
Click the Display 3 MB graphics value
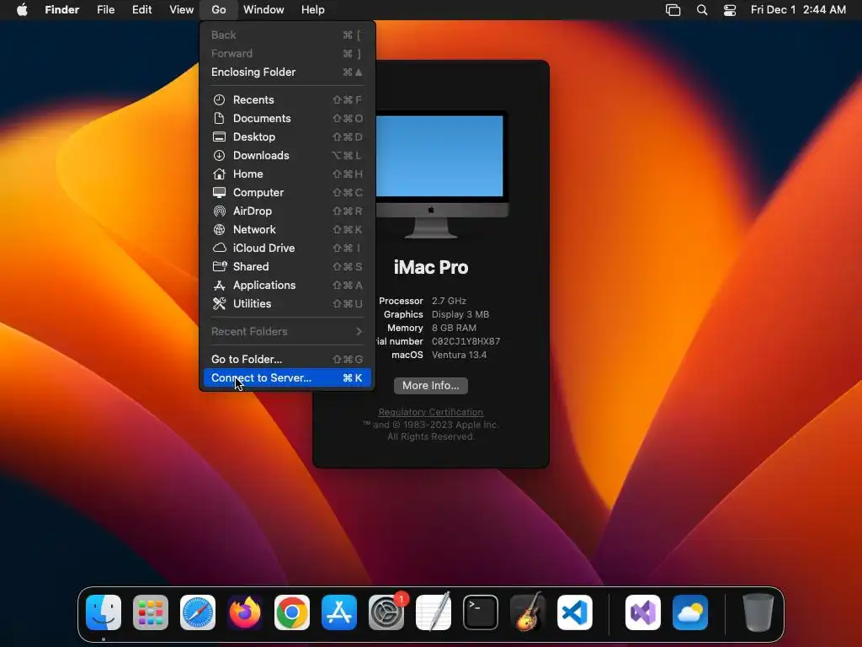pyautogui.click(x=460, y=314)
